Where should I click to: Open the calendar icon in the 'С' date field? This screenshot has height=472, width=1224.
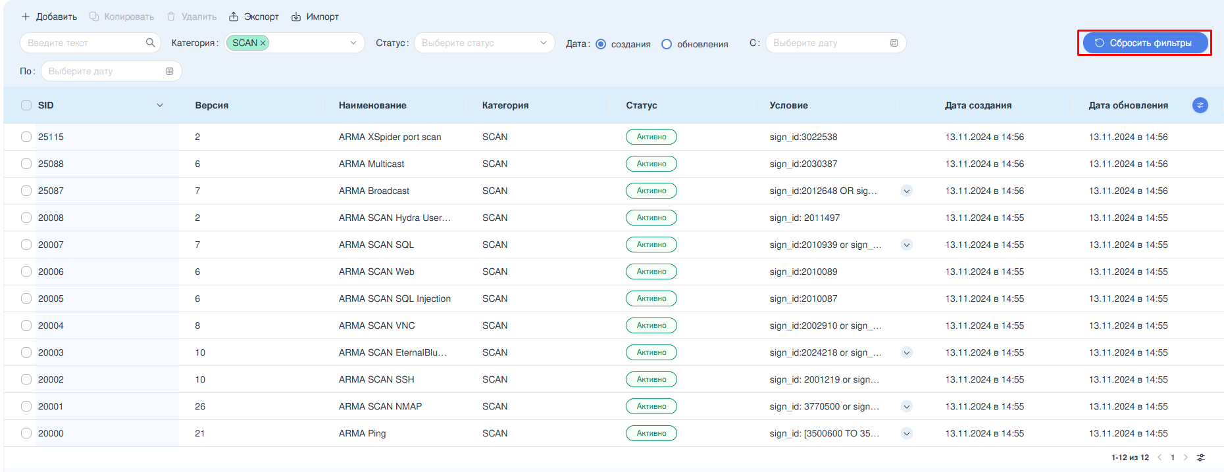[894, 43]
